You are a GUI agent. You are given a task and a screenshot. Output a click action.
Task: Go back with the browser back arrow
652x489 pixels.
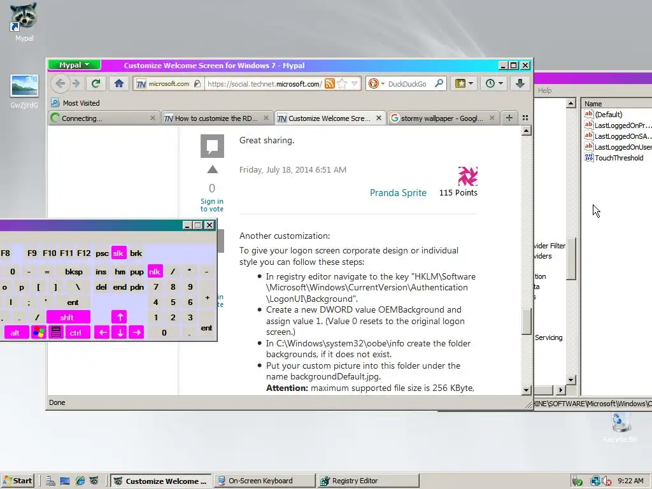(60, 83)
